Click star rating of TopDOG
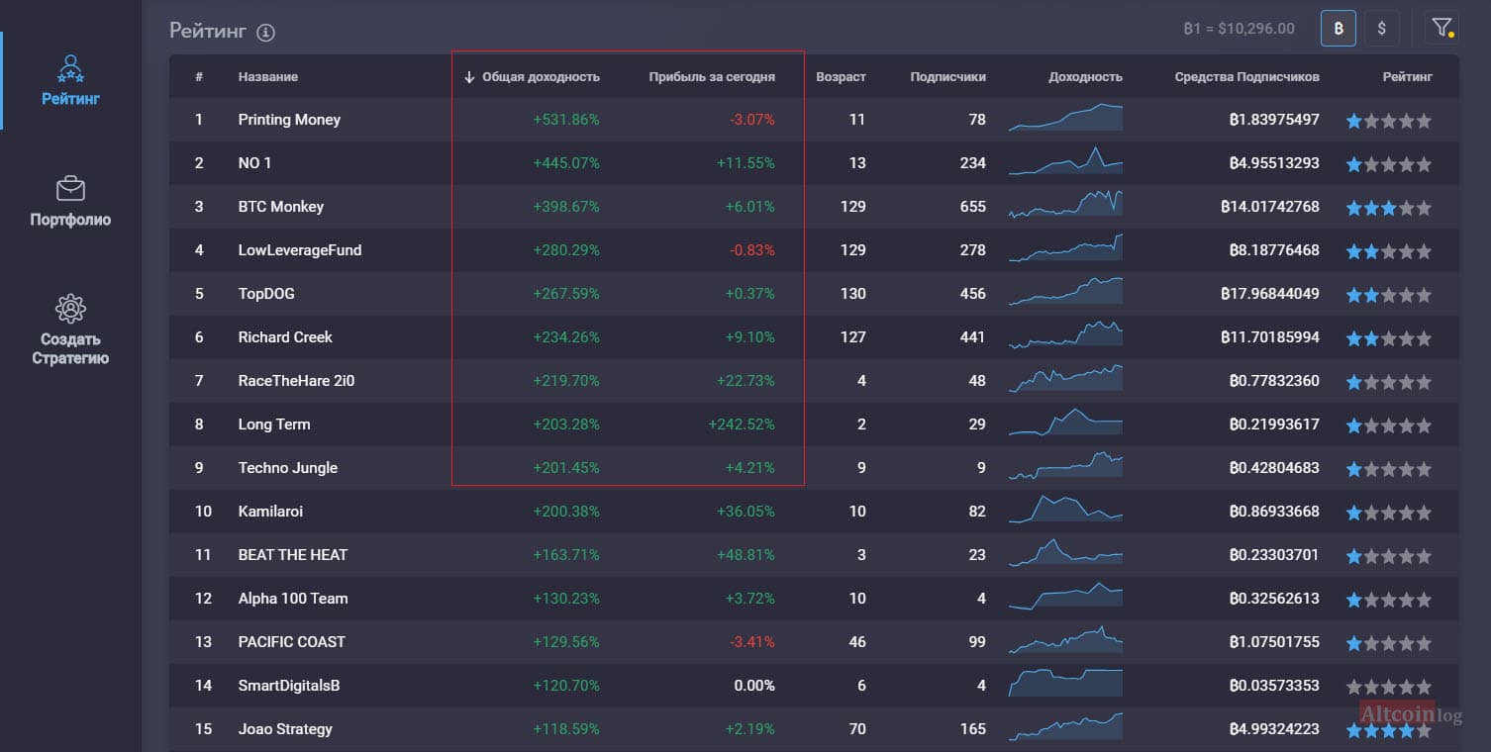Screen dimensions: 1491x752 [x=1389, y=295]
